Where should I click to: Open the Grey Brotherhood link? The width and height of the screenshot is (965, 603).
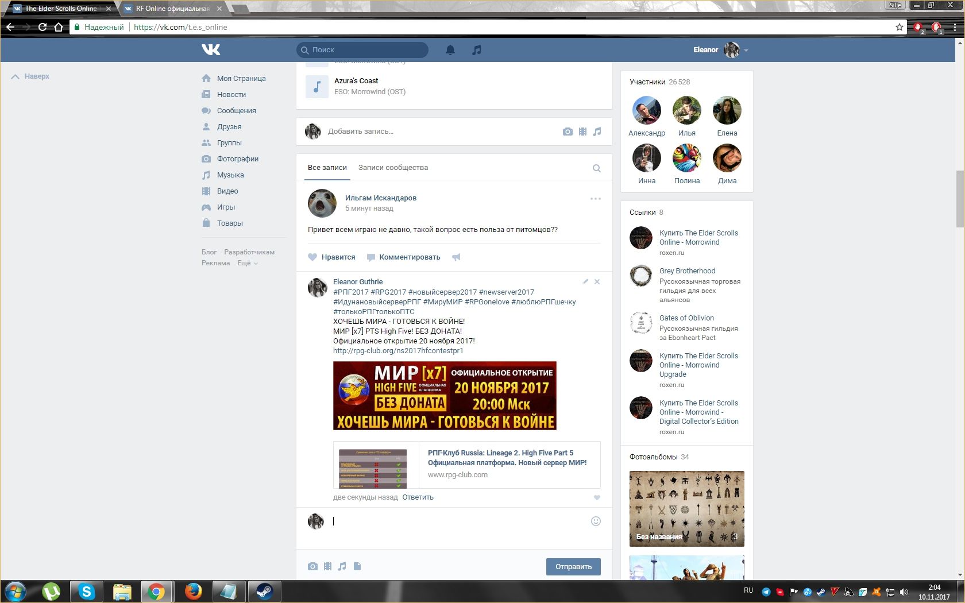point(687,271)
